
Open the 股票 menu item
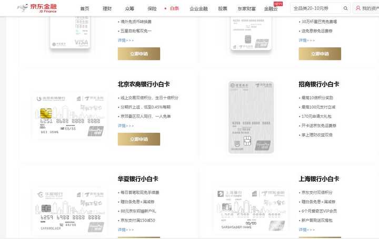point(223,9)
